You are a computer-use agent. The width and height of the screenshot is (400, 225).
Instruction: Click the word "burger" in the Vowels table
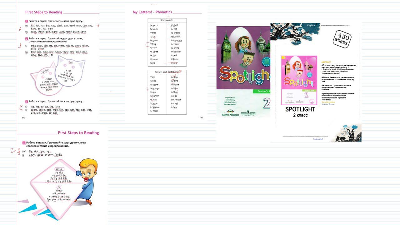[156, 96]
